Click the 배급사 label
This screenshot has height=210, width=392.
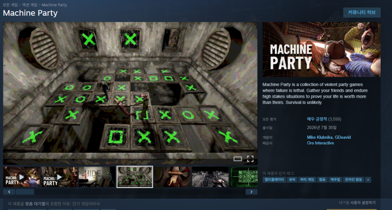tap(268, 143)
